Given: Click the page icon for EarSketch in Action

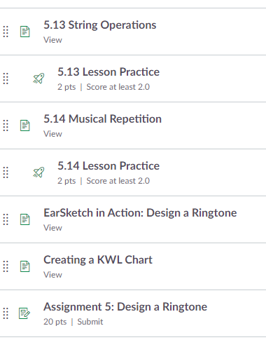Looking at the screenshot, I should (24, 219).
